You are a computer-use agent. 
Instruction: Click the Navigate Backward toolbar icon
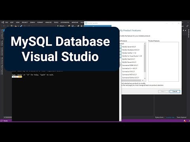(x=4, y=26)
